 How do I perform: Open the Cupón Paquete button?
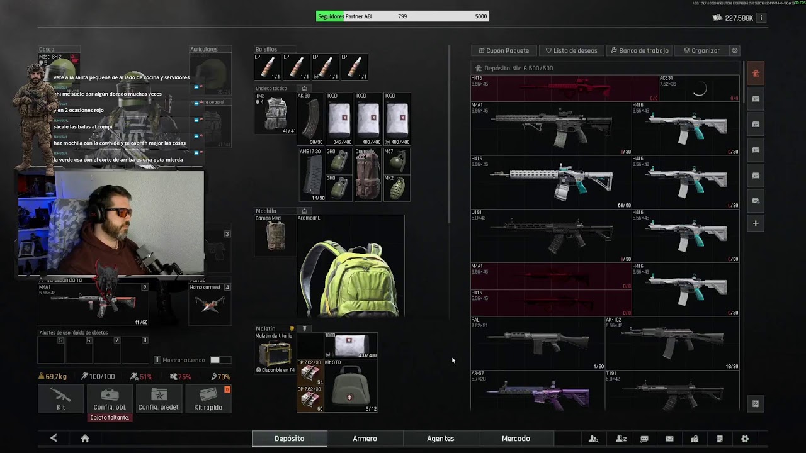coord(504,50)
